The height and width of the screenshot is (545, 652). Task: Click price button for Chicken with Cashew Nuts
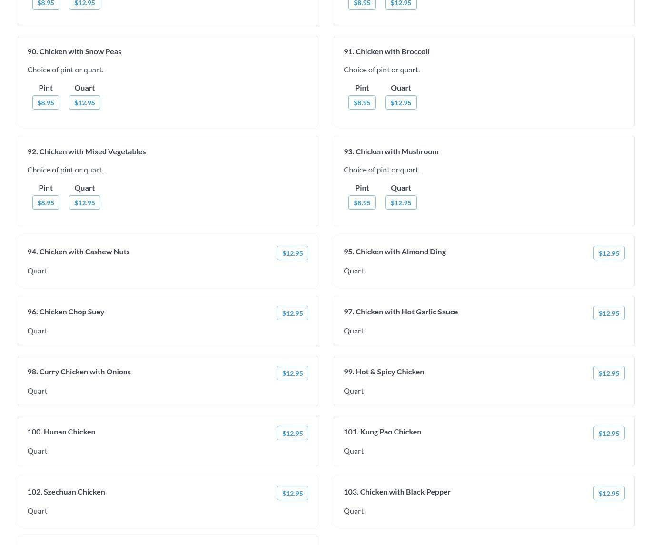292,253
